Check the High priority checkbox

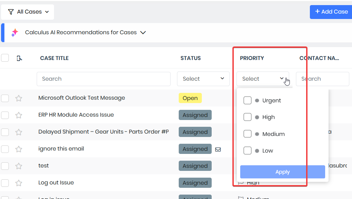pyautogui.click(x=247, y=117)
